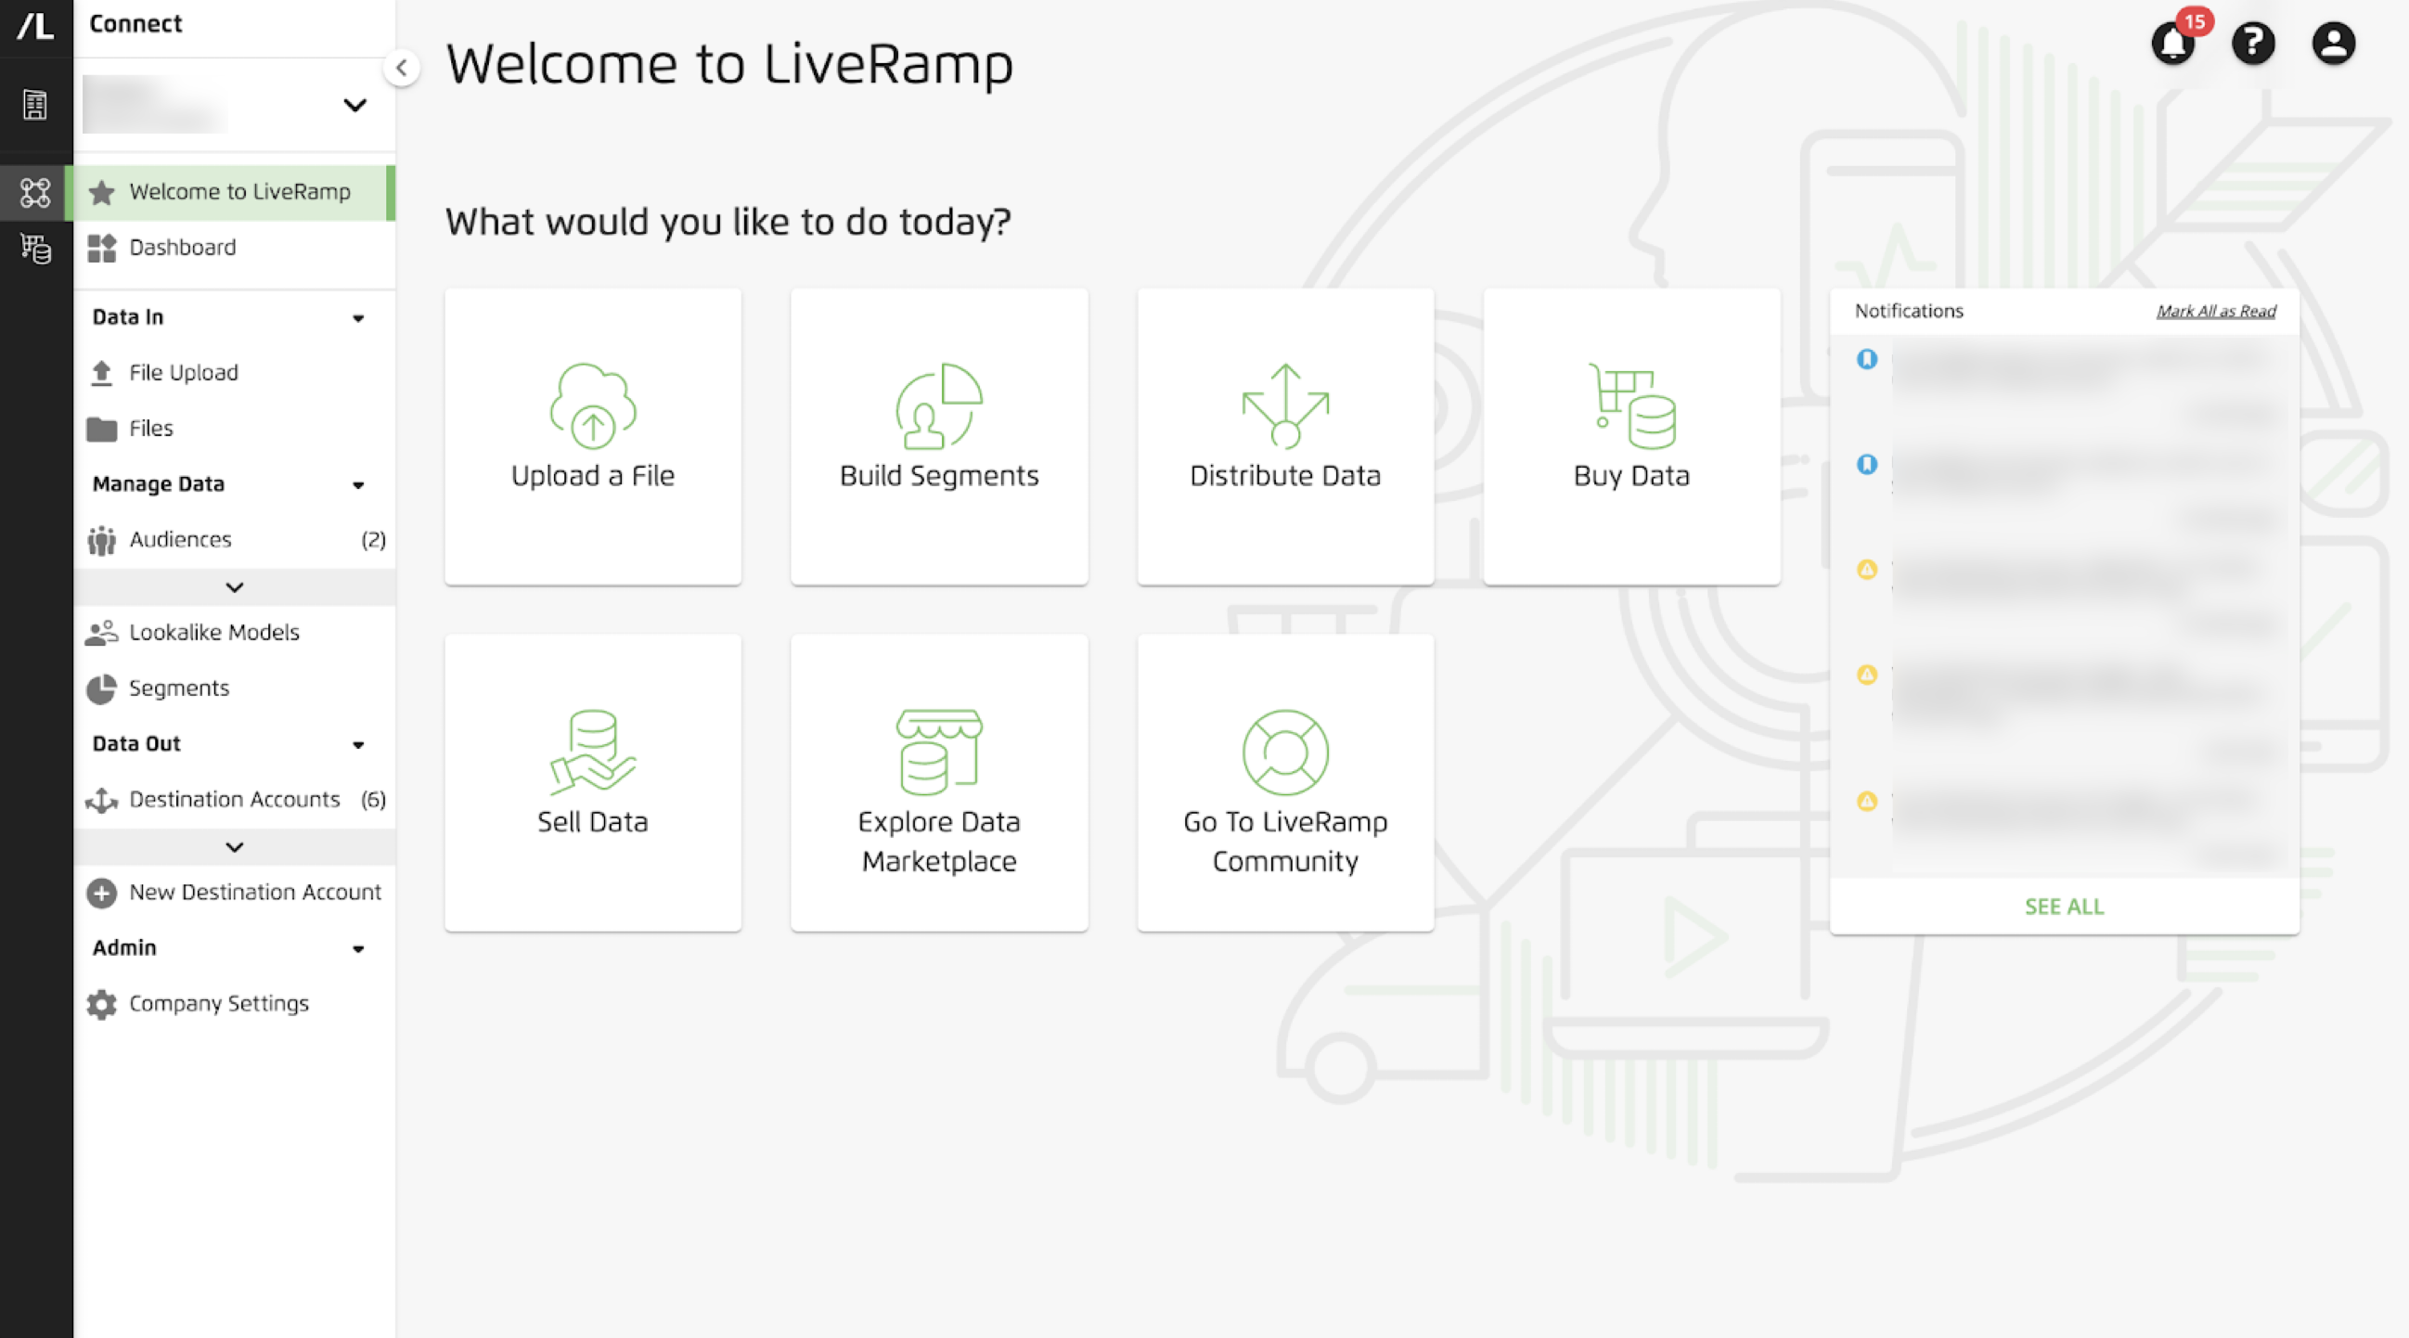Click Mark All as Read link
The width and height of the screenshot is (2409, 1338).
pyautogui.click(x=2215, y=312)
